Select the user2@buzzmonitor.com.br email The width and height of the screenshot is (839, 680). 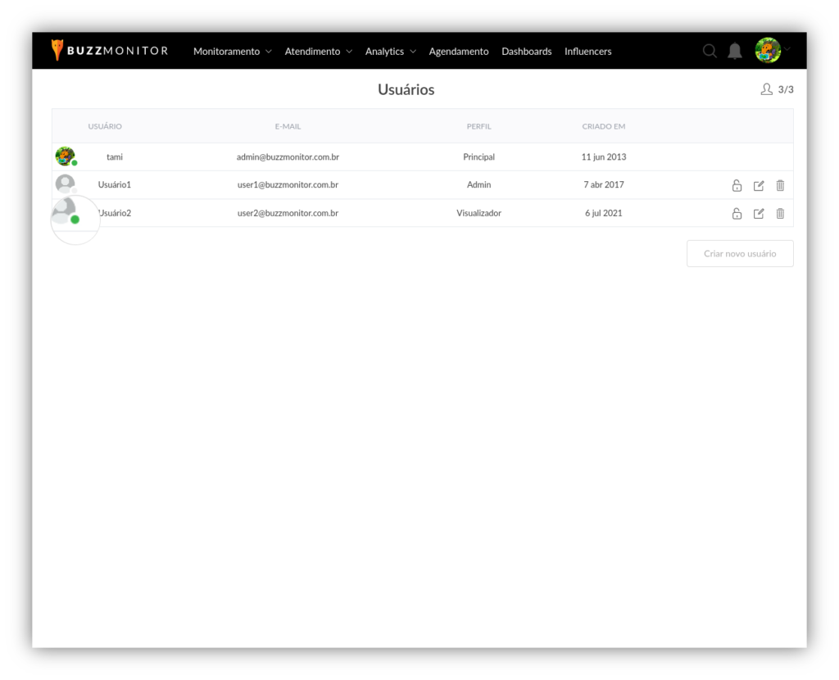[288, 213]
